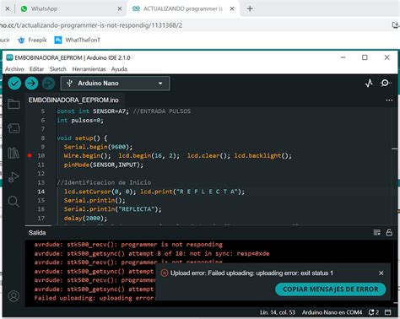Click the Arduino IDE title bar logo
This screenshot has width=400, height=319.
[9, 57]
